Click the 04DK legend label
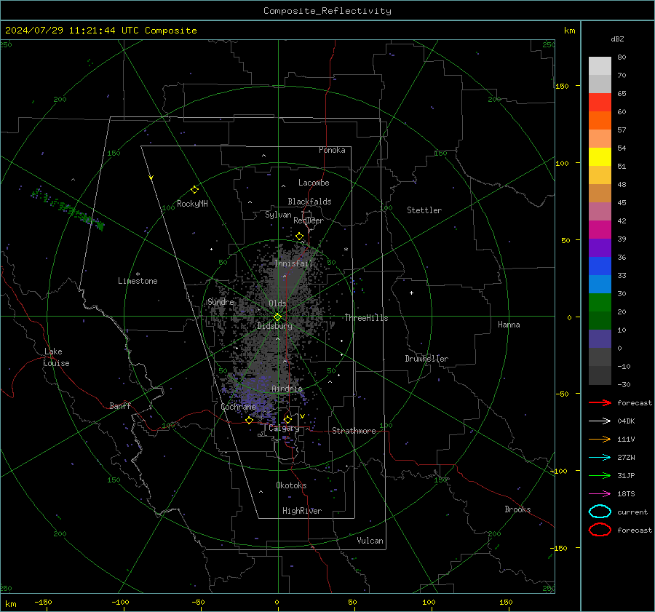This screenshot has width=655, height=612. [x=626, y=421]
